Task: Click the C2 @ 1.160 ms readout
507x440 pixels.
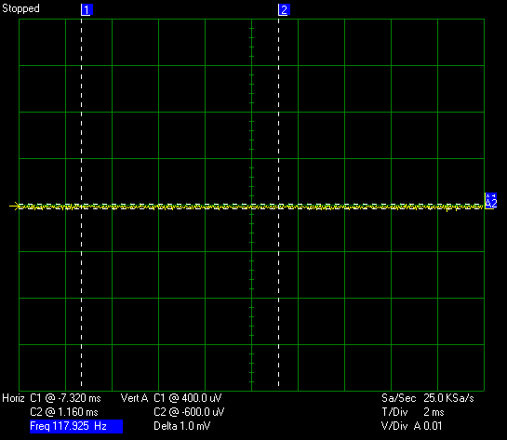Action: 63,412
